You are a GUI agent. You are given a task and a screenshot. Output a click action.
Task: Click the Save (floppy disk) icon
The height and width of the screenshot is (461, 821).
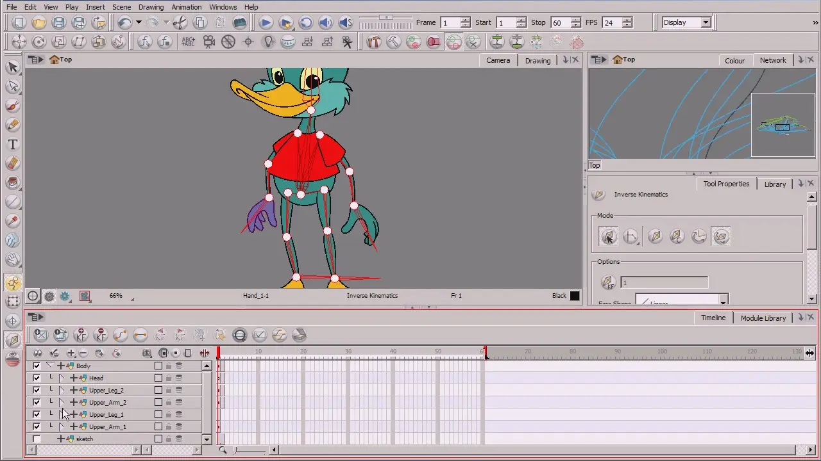coord(59,22)
